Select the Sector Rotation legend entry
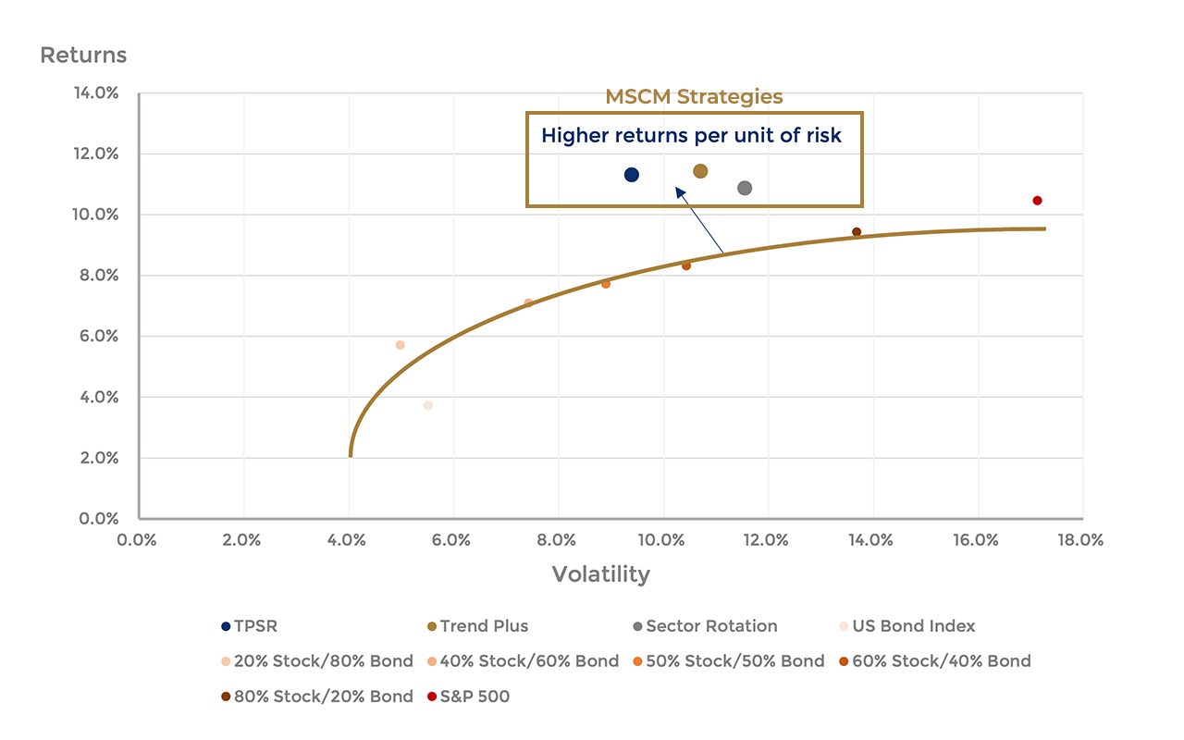This screenshot has width=1184, height=740. (x=705, y=626)
